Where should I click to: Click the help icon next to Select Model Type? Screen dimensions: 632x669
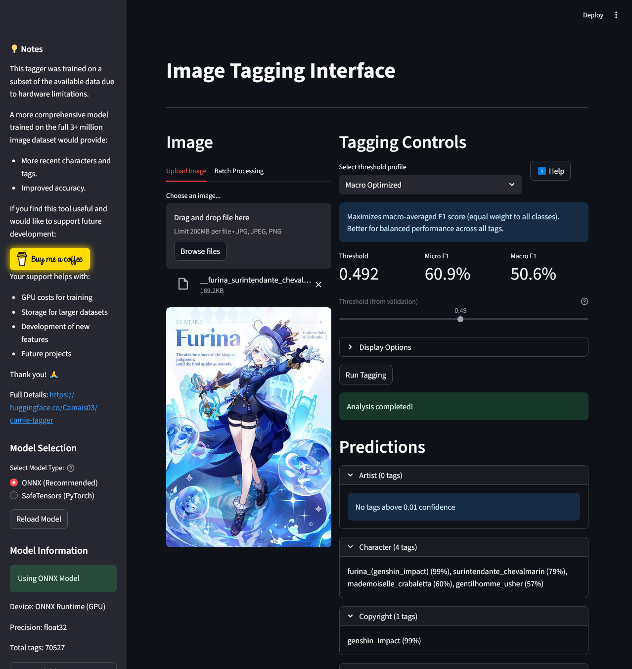[71, 468]
